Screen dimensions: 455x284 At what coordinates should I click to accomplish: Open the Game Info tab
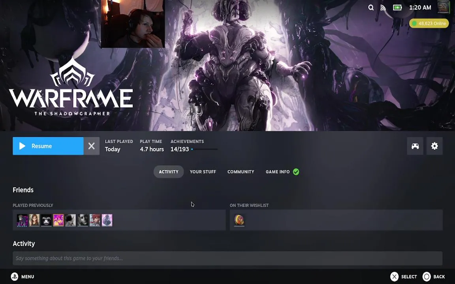pos(278,172)
